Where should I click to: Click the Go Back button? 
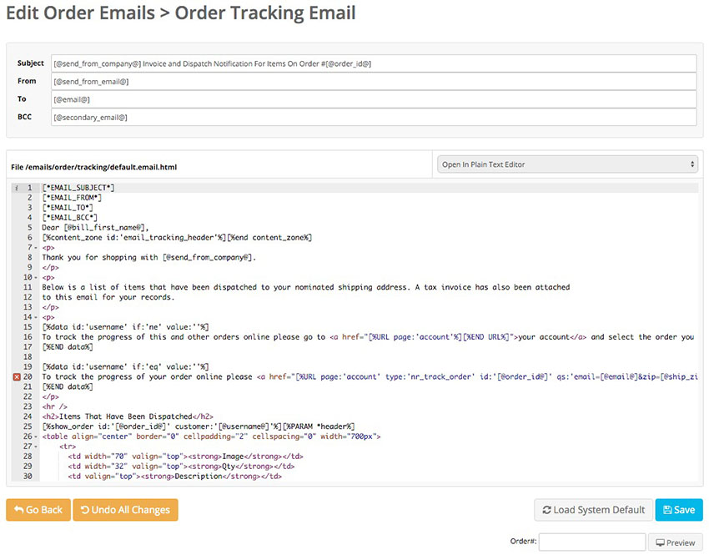click(38, 510)
